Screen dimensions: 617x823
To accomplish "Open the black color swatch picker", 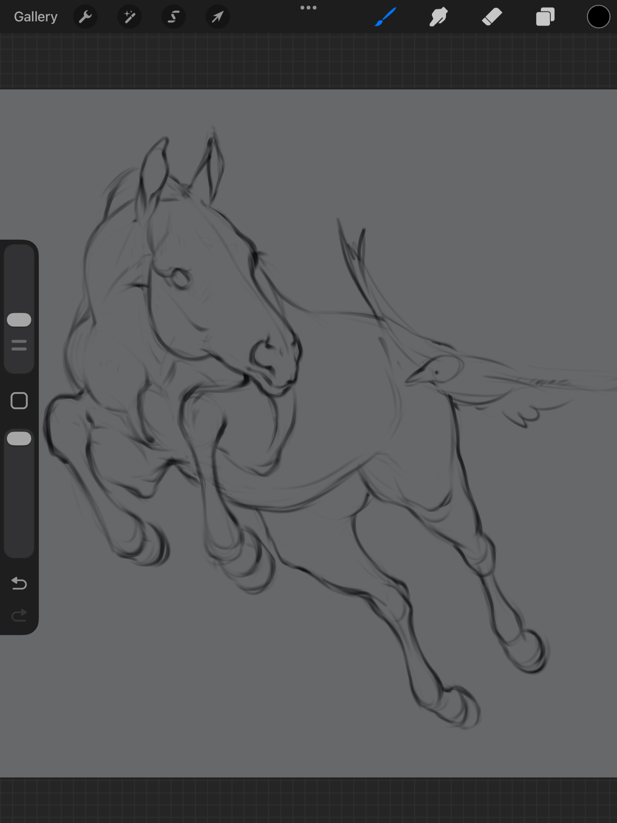I will [598, 17].
